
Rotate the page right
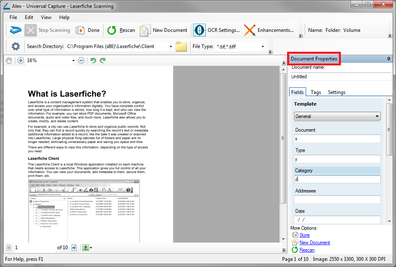[103, 60]
